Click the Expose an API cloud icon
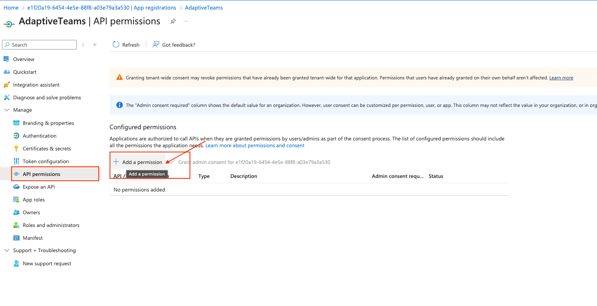The width and height of the screenshot is (597, 306). click(16, 187)
